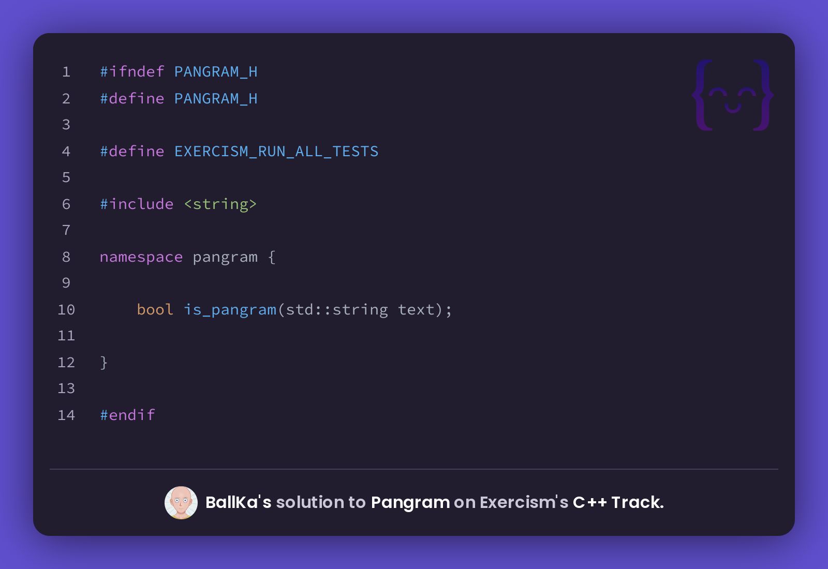This screenshot has height=569, width=828.
Task: Click line number 14 in the gutter
Action: click(66, 415)
